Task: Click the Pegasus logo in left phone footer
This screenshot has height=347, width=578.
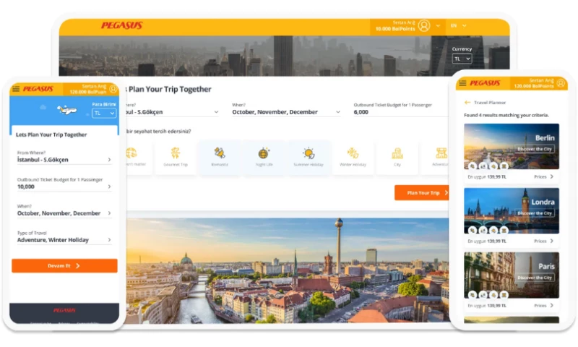Action: [64, 310]
